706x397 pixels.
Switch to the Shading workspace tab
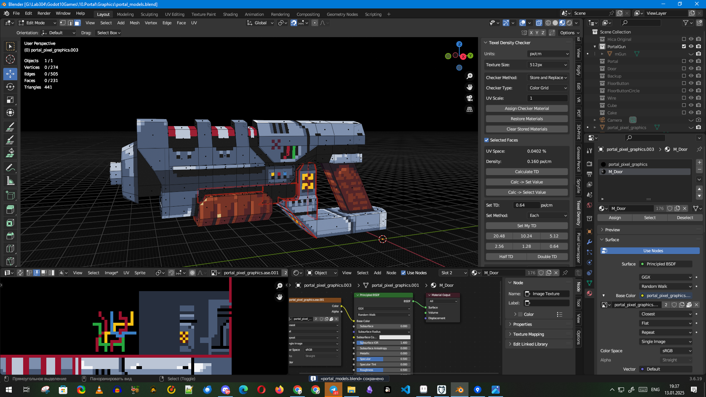(x=230, y=14)
